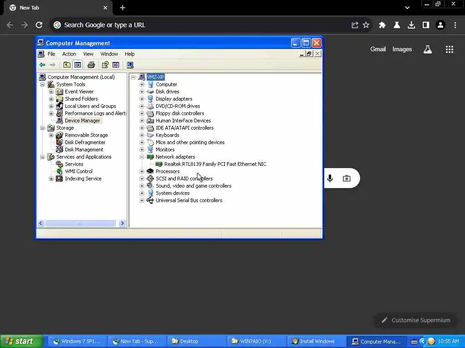Viewport: 465px width, 348px height.
Task: Click Customise Supermium button
Action: coord(416,320)
